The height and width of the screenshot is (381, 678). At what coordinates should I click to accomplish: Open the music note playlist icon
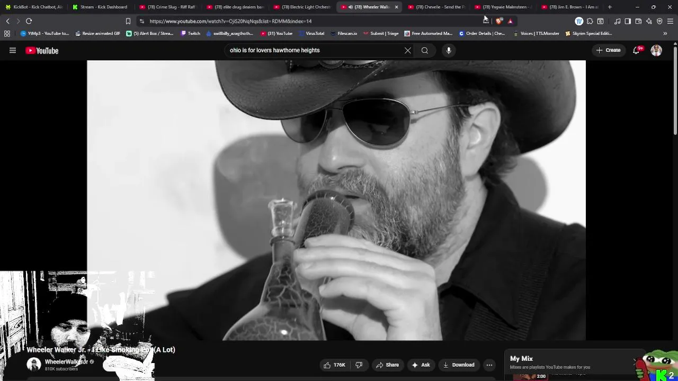tap(617, 21)
